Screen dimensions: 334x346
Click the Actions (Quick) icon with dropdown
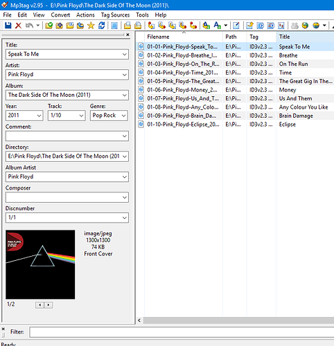pos(217,26)
